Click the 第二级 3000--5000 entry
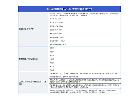The image size is (139, 100). (56, 22)
